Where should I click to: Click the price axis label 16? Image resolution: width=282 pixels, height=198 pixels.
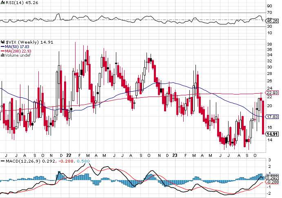(x=269, y=127)
